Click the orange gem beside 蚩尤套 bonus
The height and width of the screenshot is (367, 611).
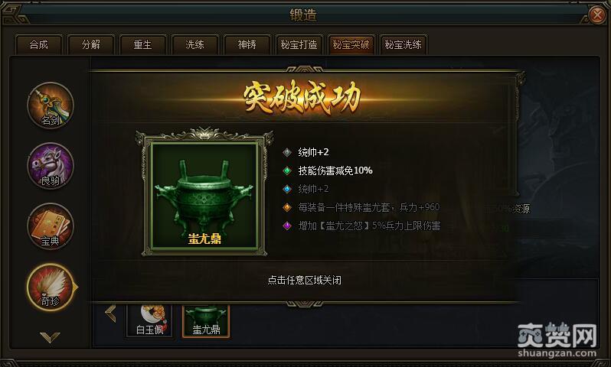coord(287,207)
